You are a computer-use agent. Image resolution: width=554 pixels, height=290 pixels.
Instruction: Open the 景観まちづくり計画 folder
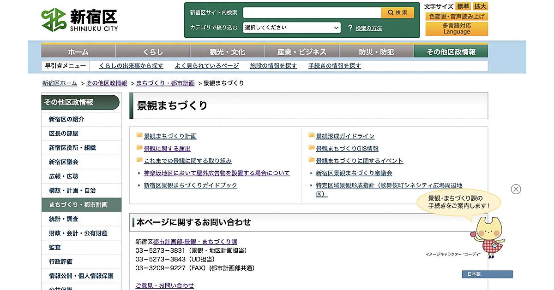click(x=170, y=136)
